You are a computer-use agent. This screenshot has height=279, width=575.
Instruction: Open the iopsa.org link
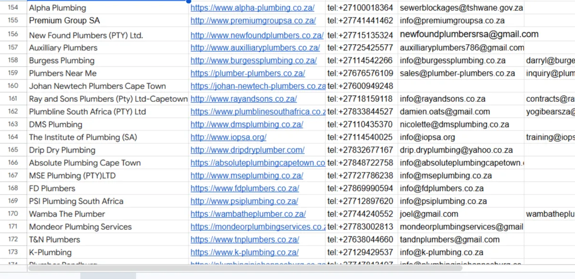[x=229, y=137]
